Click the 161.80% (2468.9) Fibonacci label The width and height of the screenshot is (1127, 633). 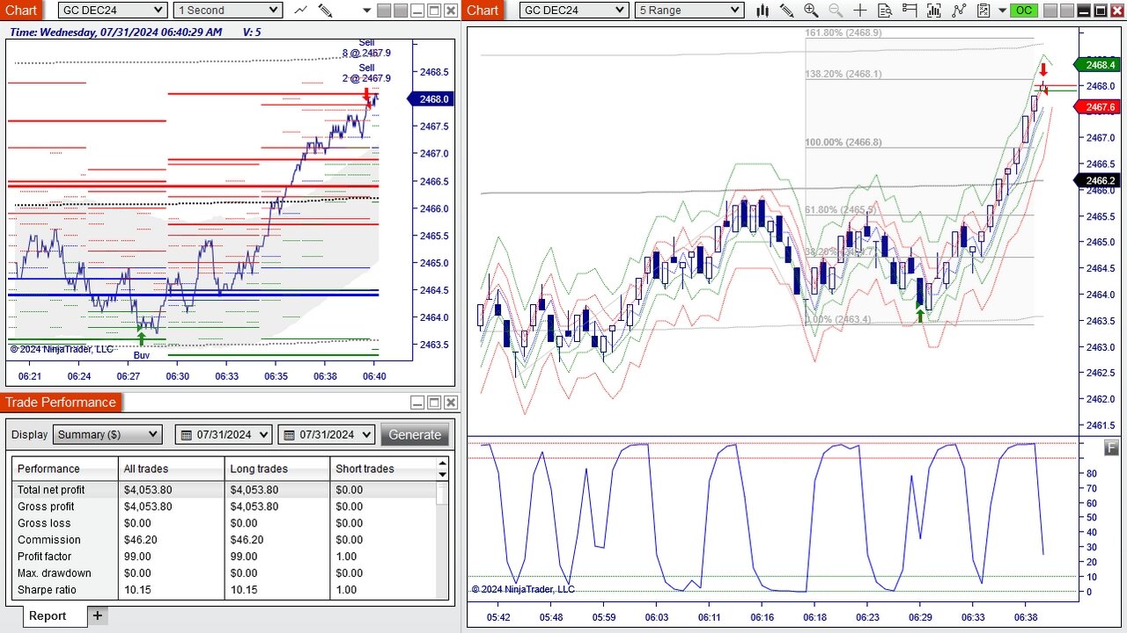pyautogui.click(x=843, y=33)
